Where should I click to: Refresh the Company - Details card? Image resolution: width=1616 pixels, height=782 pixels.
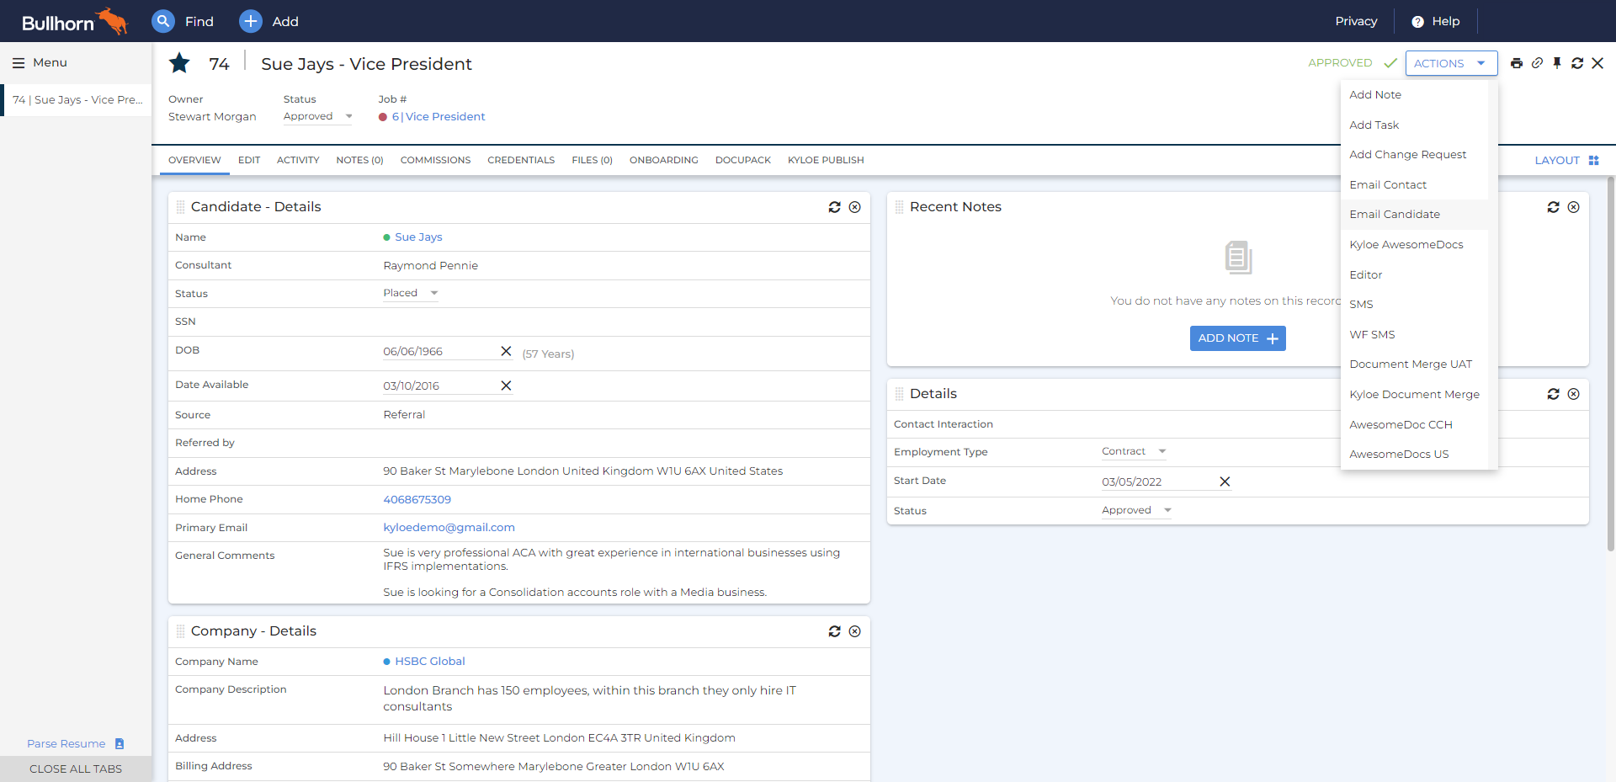[x=834, y=631]
